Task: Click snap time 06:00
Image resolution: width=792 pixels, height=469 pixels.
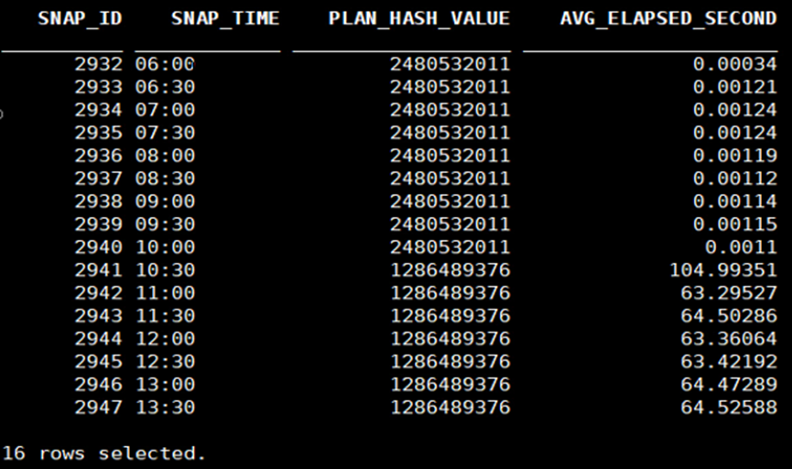Action: point(165,64)
